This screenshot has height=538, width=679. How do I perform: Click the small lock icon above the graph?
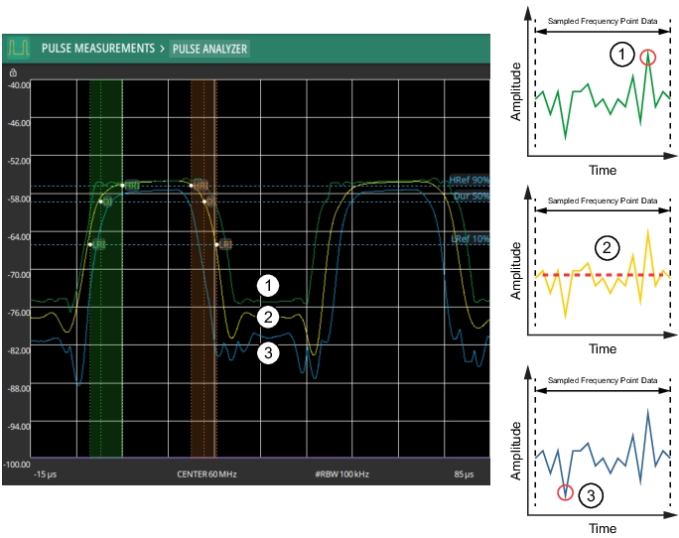click(13, 72)
